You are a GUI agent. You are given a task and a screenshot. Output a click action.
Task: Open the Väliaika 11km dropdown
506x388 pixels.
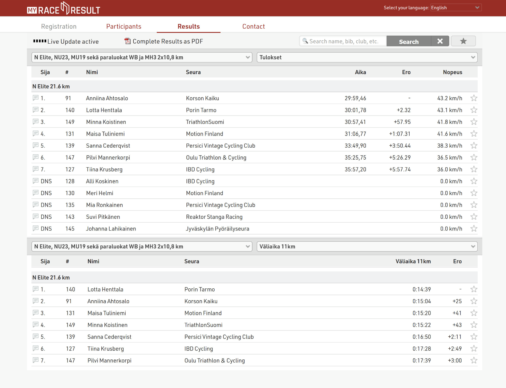(367, 247)
